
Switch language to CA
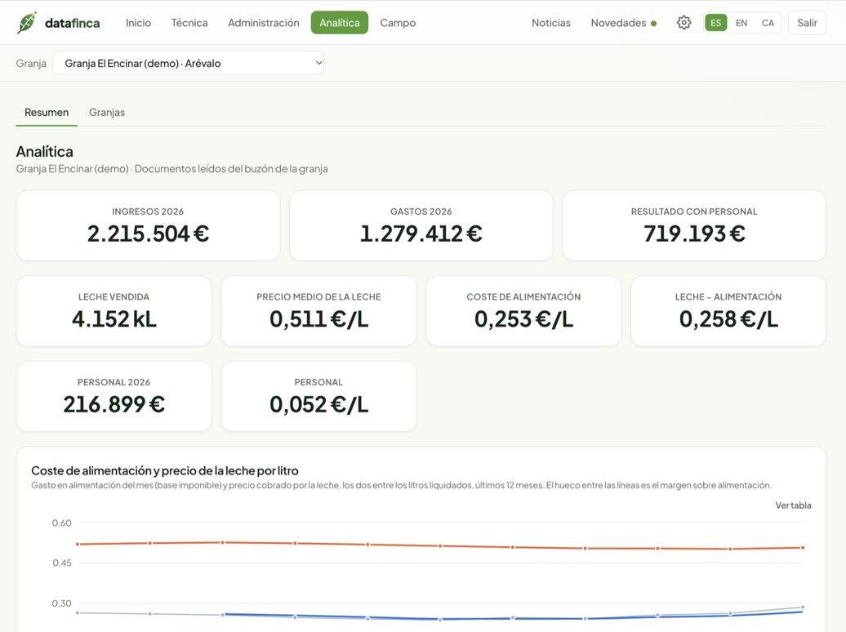pos(768,23)
